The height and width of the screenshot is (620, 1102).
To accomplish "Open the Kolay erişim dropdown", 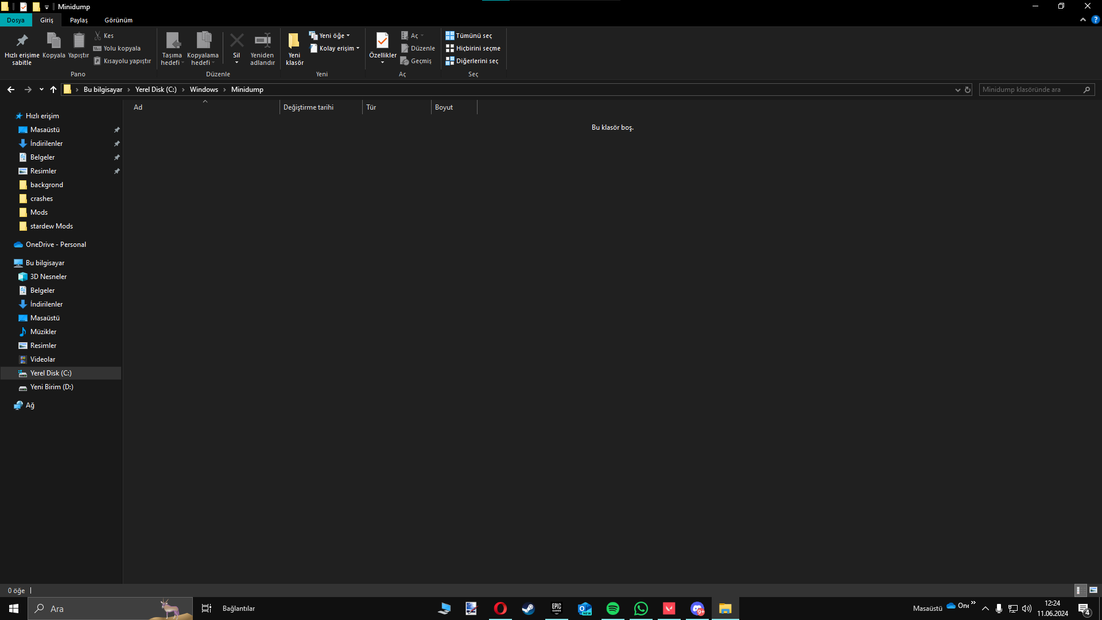I will tap(335, 48).
